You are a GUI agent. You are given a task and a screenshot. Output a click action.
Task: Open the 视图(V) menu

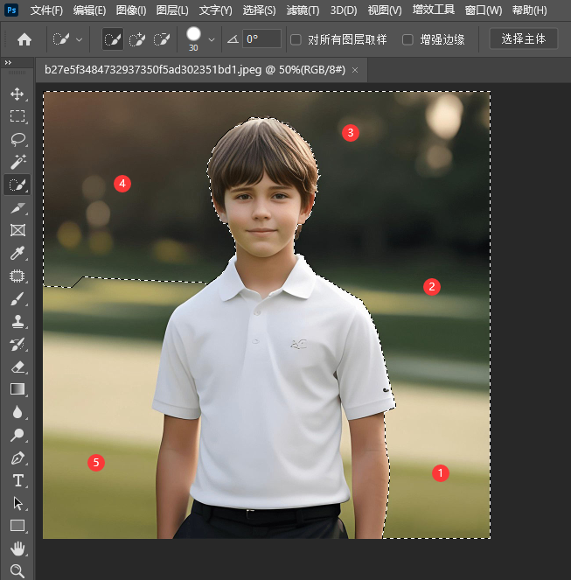coord(385,10)
